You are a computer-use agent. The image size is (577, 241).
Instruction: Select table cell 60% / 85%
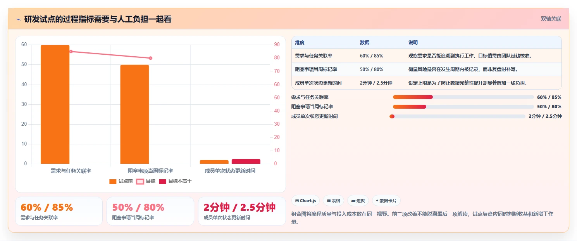pyautogui.click(x=372, y=55)
